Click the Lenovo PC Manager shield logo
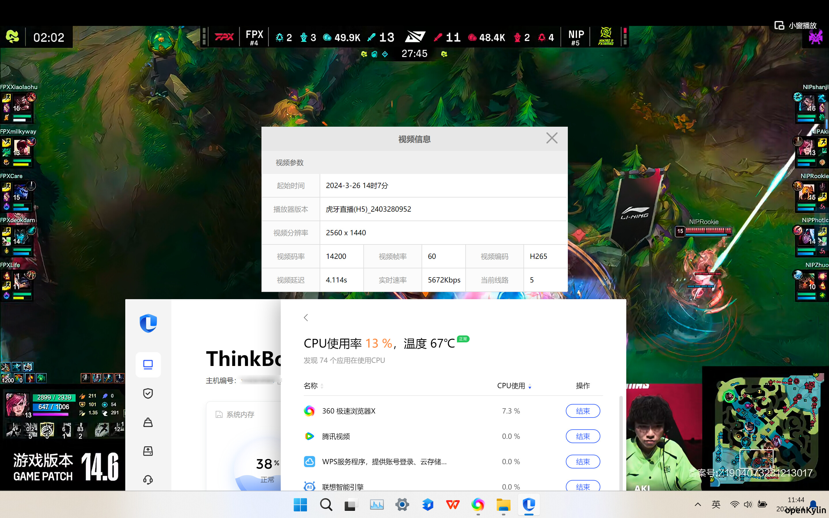 coord(148,323)
